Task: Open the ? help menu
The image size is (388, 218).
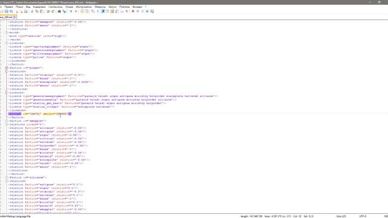Action: [x=145, y=7]
